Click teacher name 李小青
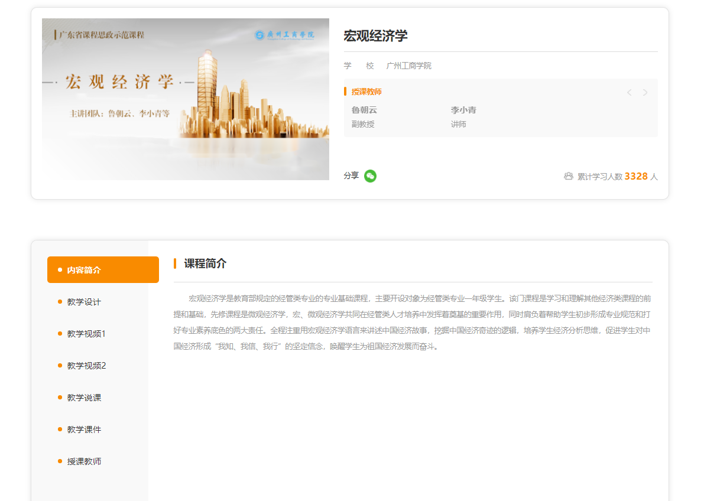Viewport: 704px width, 501px height. point(463,110)
